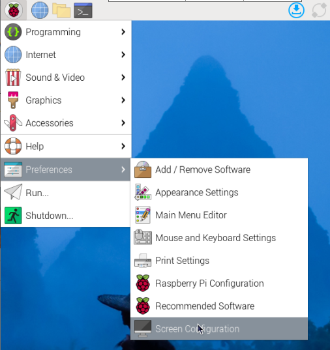
Task: Expand the Help submenu arrow
Action: coord(123,146)
